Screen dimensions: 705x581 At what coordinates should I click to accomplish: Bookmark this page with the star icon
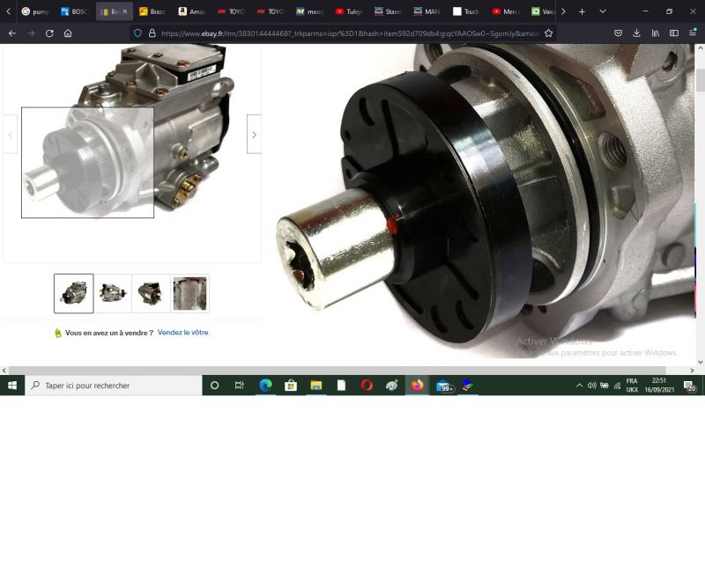point(548,33)
